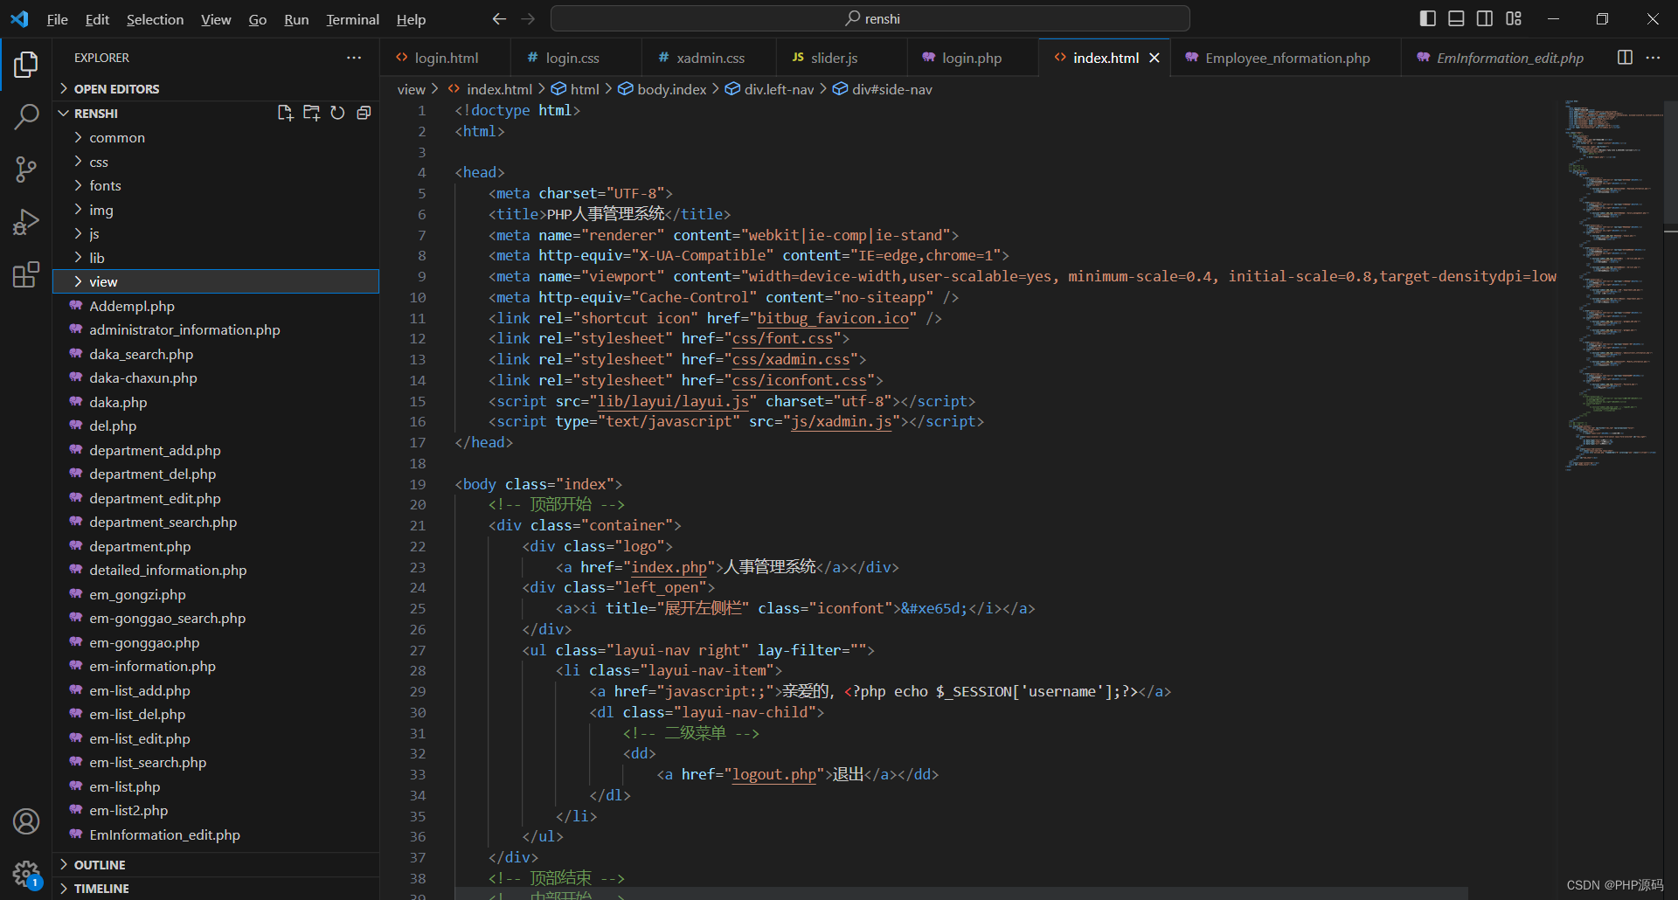Viewport: 1678px width, 900px height.
Task: Go back using navigation arrow
Action: coord(499,18)
